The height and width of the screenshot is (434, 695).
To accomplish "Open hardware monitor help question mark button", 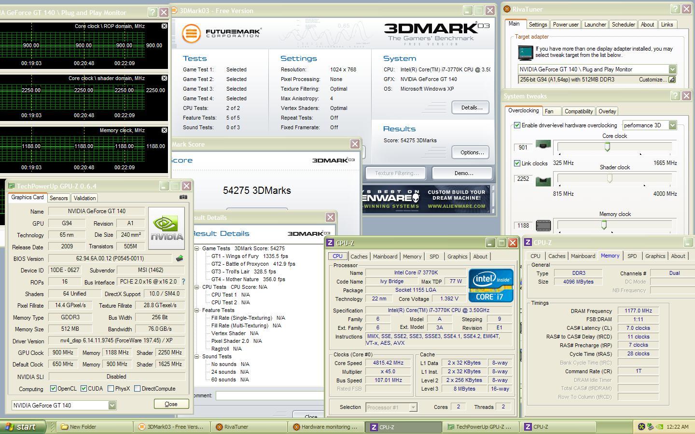I will tap(152, 12).
